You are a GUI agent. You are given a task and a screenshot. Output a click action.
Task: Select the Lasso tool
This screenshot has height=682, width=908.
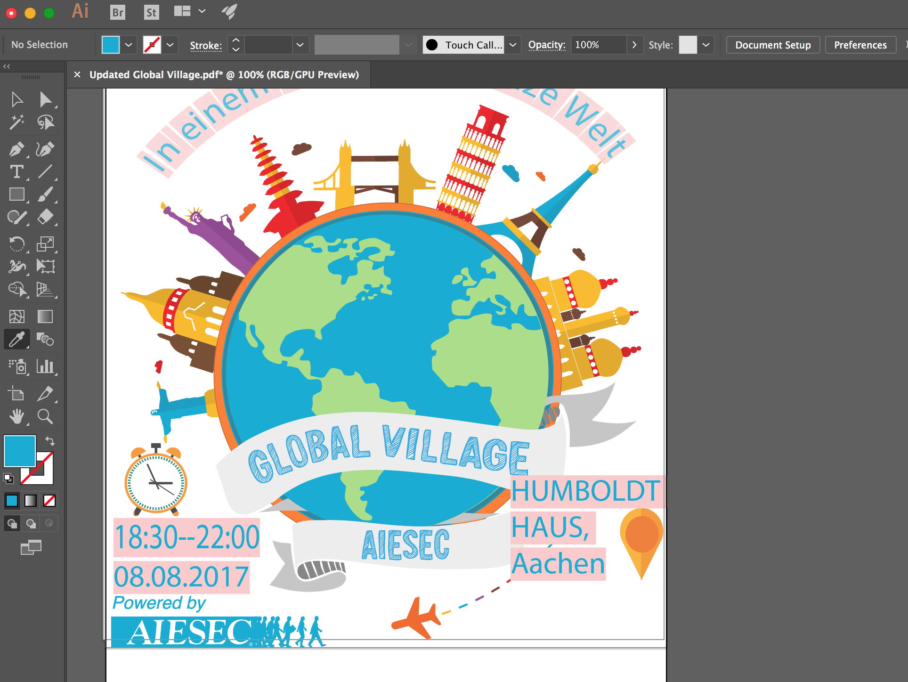pos(45,122)
